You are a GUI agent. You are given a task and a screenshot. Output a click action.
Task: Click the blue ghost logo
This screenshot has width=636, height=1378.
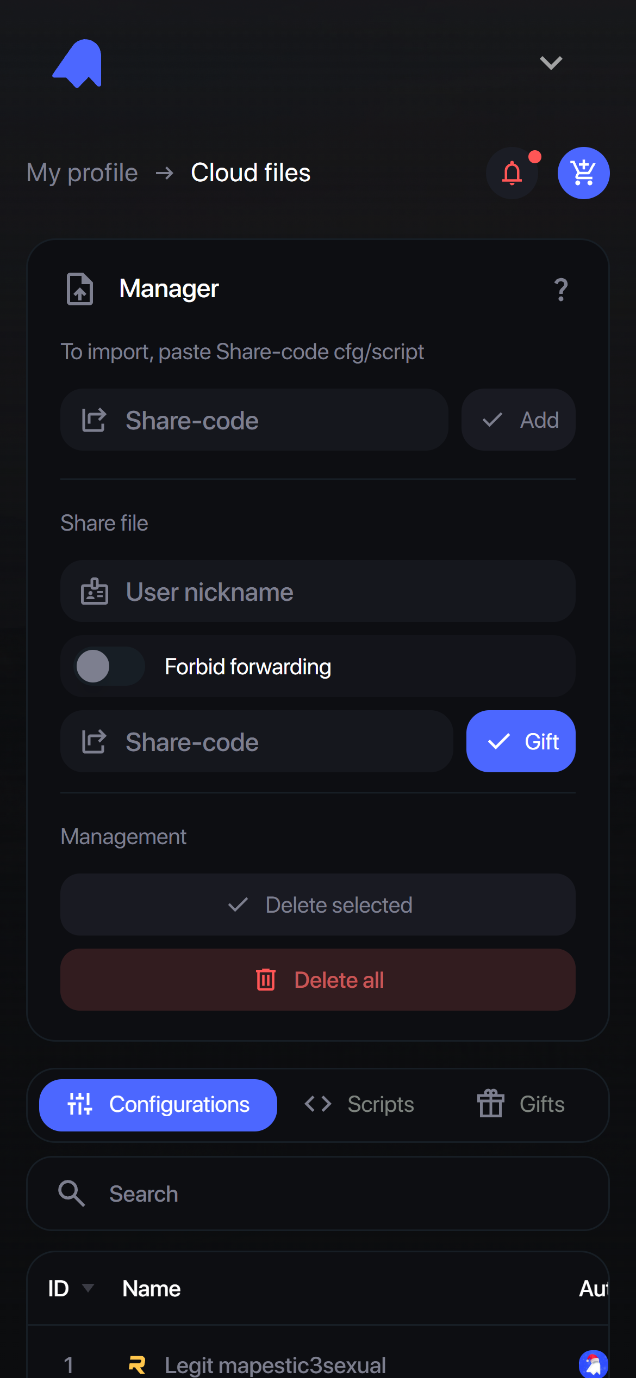77,63
